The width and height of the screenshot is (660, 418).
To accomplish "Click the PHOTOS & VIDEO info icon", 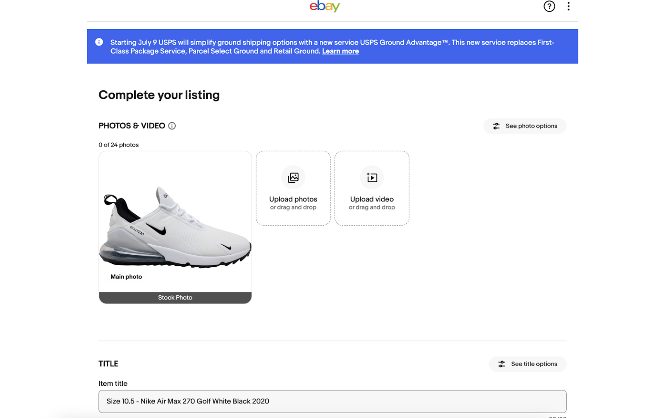I will tap(172, 125).
